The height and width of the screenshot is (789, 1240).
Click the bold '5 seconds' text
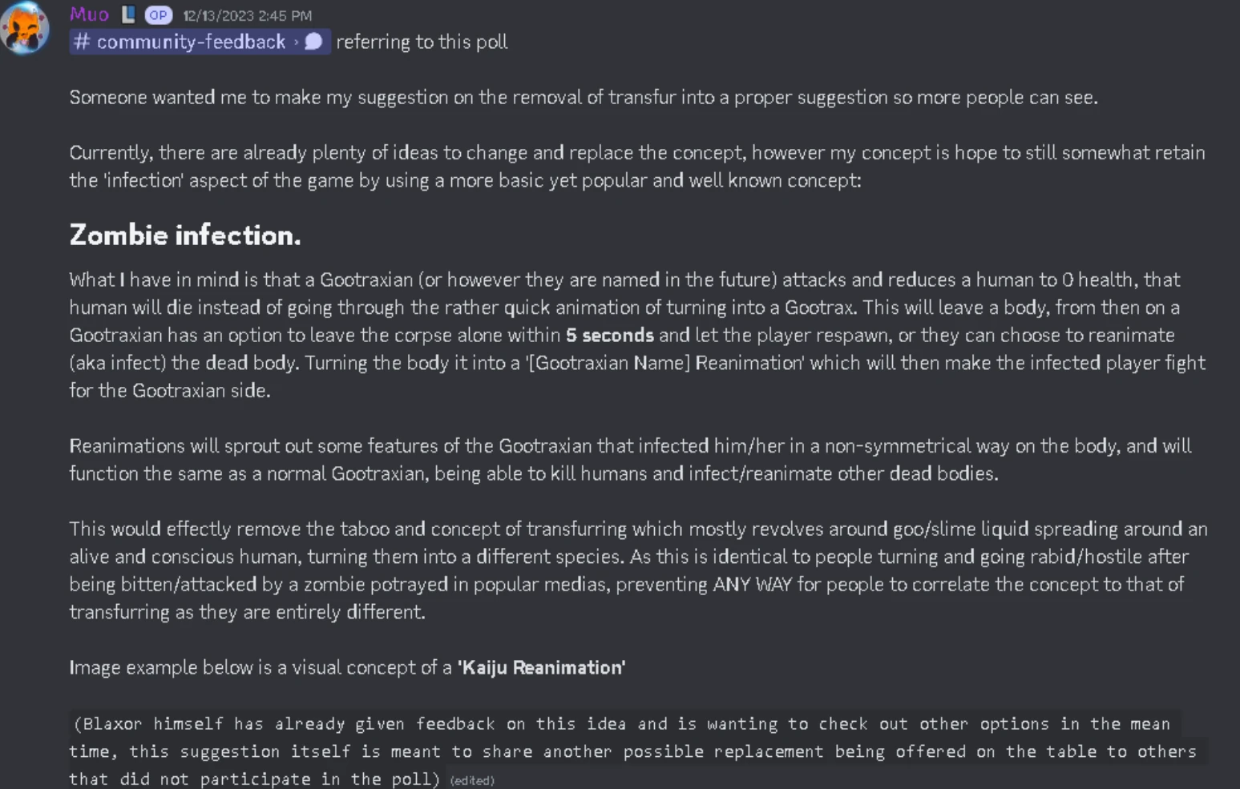tap(610, 335)
